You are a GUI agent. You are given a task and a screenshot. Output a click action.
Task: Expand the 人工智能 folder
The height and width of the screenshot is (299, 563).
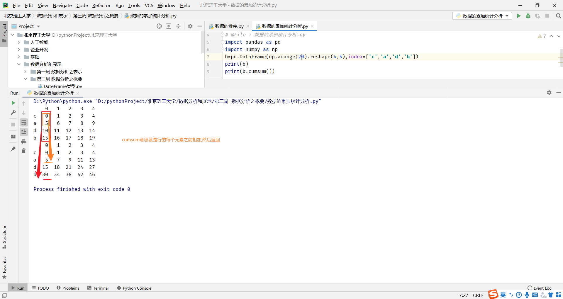tap(19, 42)
